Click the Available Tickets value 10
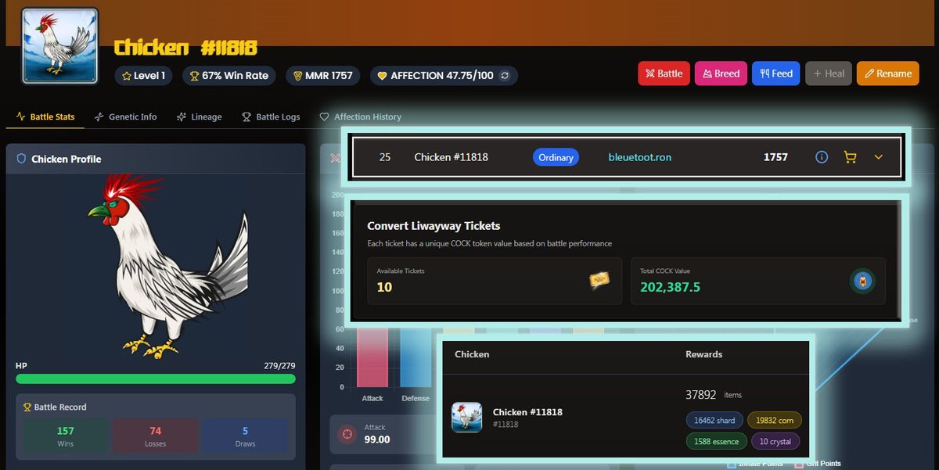Screen dimensions: 939x470 point(384,287)
